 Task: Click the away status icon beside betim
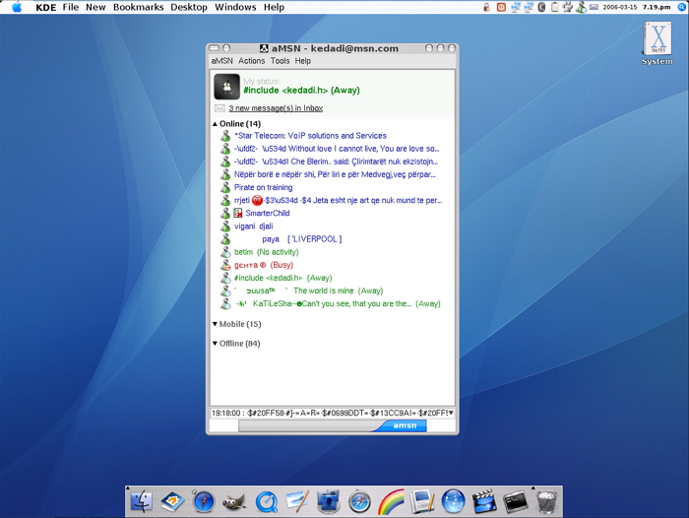225,252
